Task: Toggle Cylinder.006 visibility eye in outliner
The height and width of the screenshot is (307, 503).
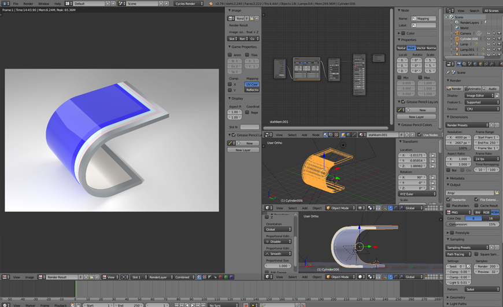Action: click(x=489, y=39)
